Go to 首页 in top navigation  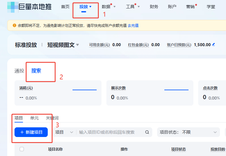[65, 7]
